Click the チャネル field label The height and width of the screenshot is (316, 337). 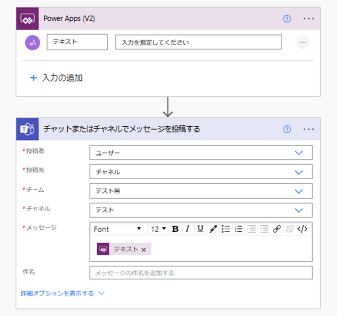coord(38,209)
